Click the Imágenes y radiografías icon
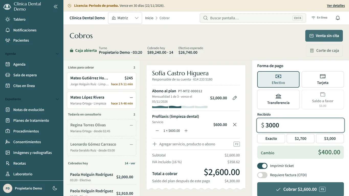349x196 pixels. pyautogui.click(x=8, y=153)
